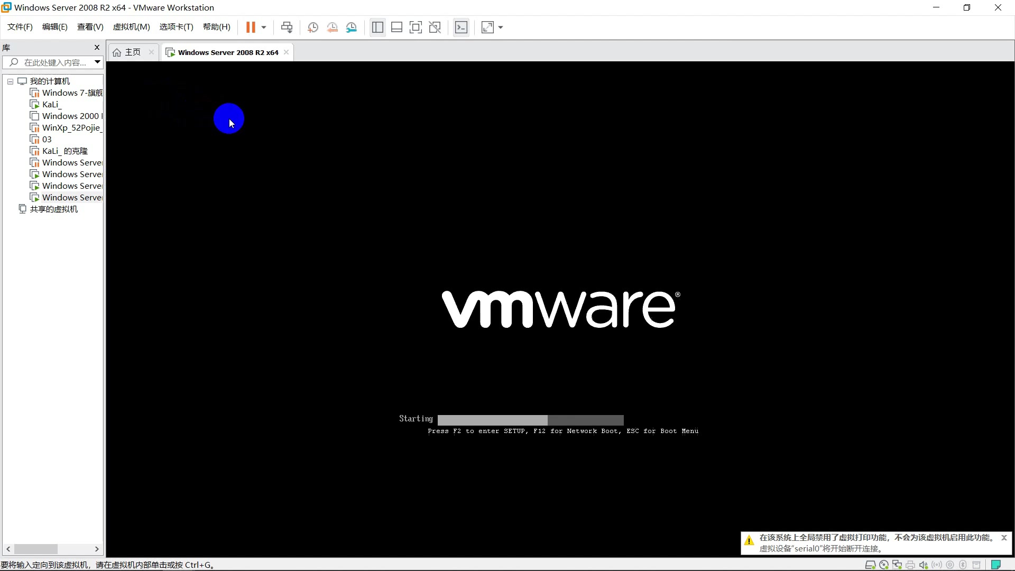Click the printer status icon
The image size is (1015, 571).
(x=910, y=565)
